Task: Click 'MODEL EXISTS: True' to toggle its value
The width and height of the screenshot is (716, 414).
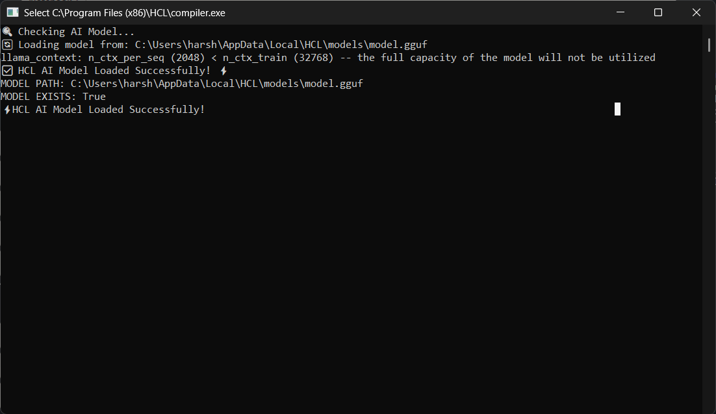Action: click(53, 96)
